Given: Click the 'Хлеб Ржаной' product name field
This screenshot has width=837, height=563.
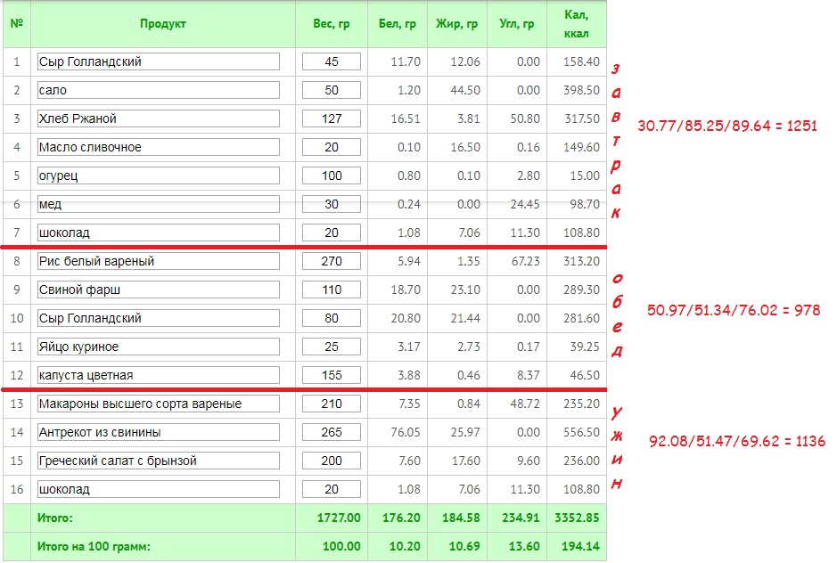Looking at the screenshot, I should (159, 118).
